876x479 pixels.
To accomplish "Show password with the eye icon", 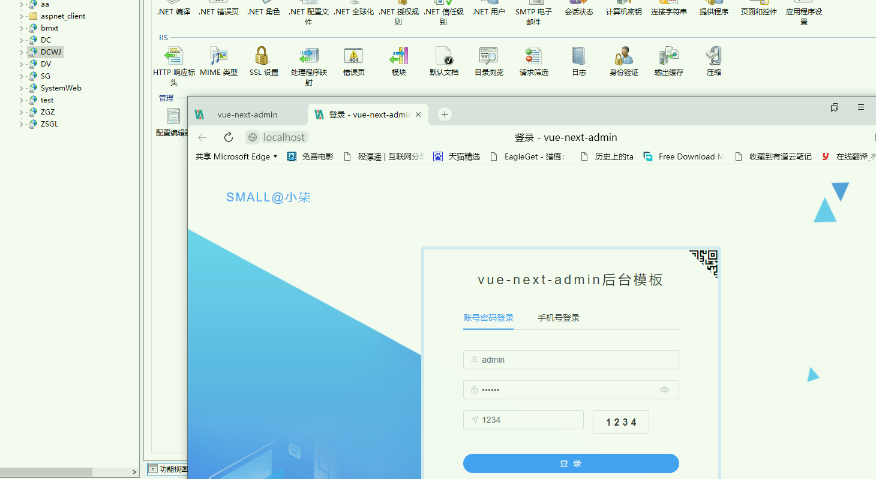I will [664, 390].
